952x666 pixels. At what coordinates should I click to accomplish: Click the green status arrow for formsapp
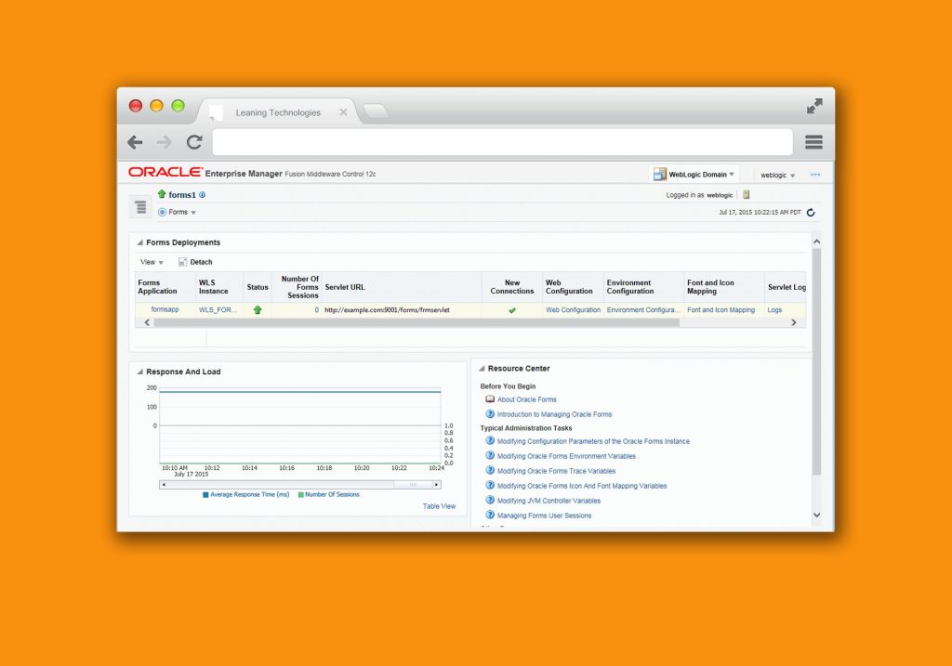click(257, 309)
